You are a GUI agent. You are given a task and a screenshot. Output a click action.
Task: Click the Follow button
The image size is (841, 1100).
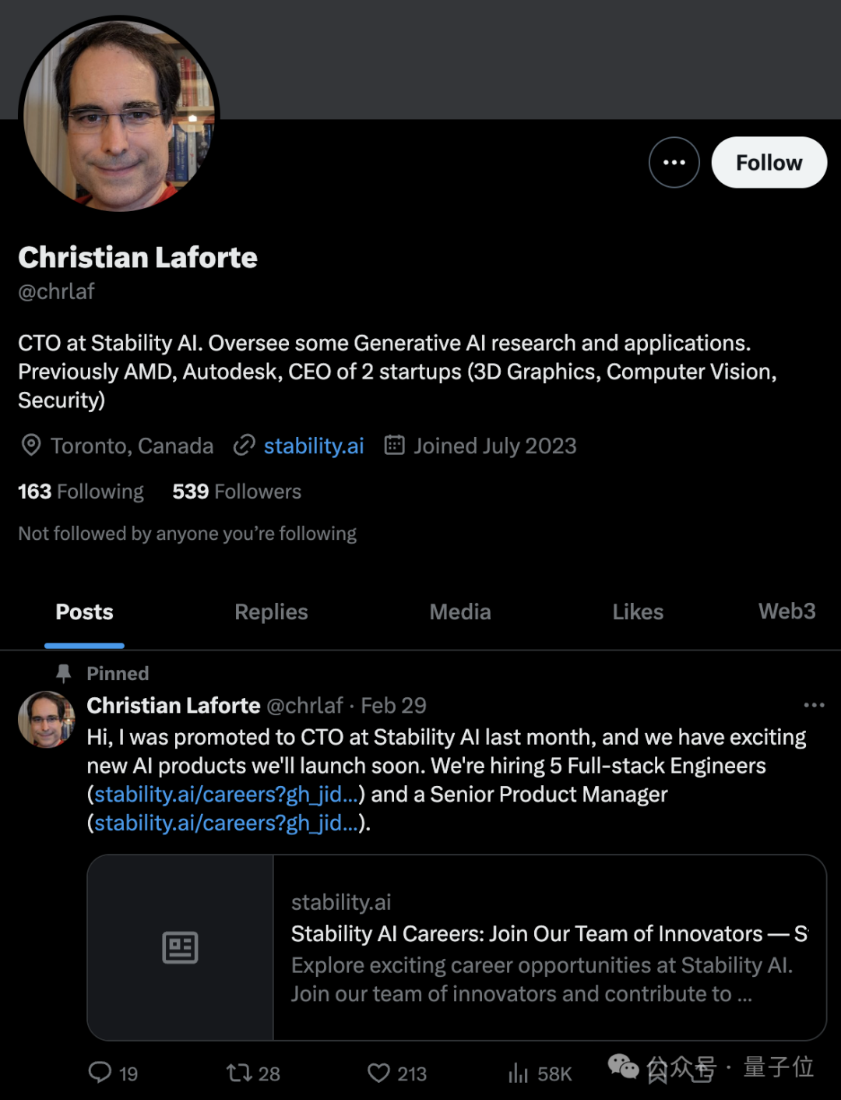tap(769, 162)
